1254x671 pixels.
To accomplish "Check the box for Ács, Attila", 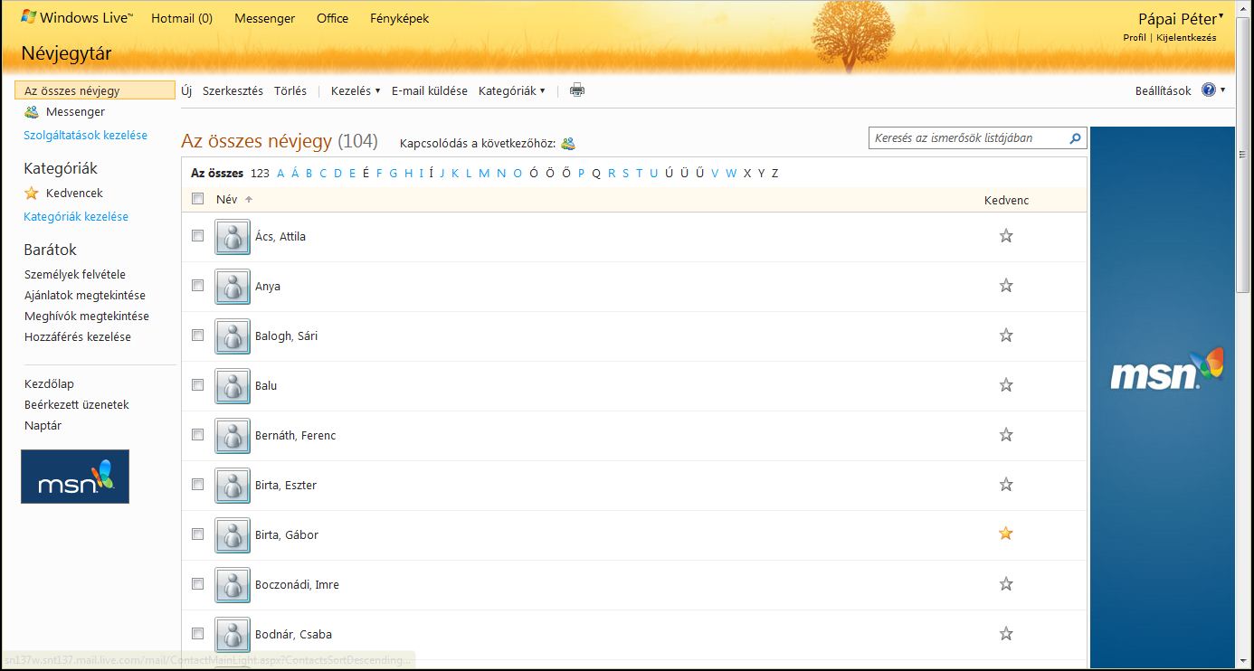I will tap(198, 235).
